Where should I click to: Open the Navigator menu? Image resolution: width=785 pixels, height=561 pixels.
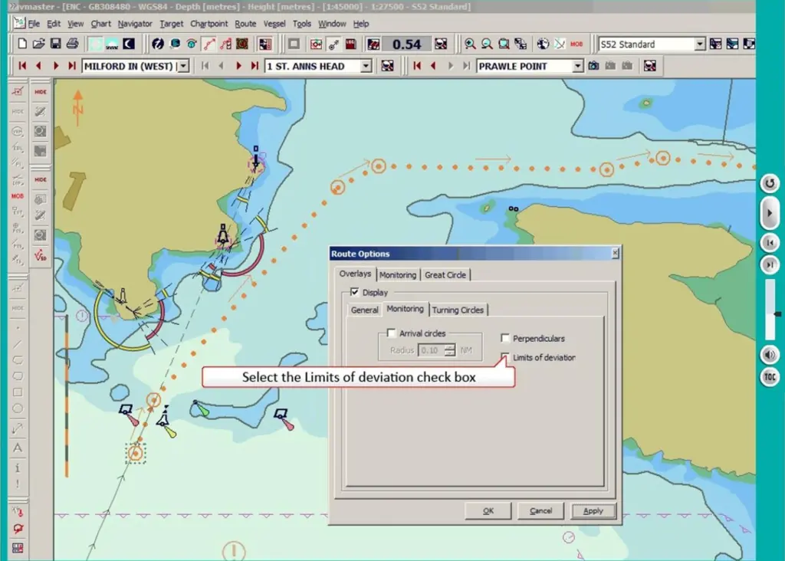click(x=135, y=24)
